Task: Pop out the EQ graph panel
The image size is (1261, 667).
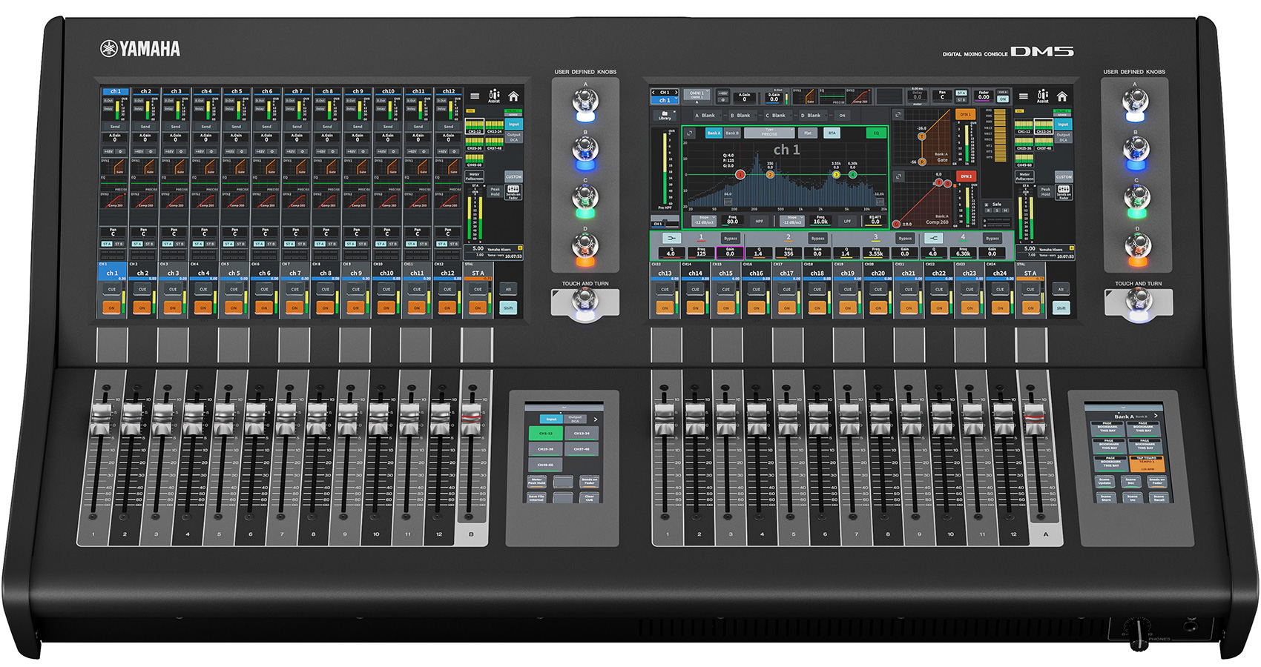Action: tap(690, 133)
